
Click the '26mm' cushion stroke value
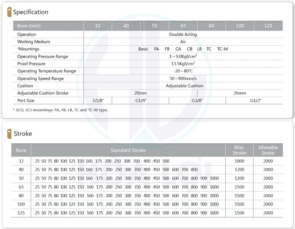click(240, 93)
